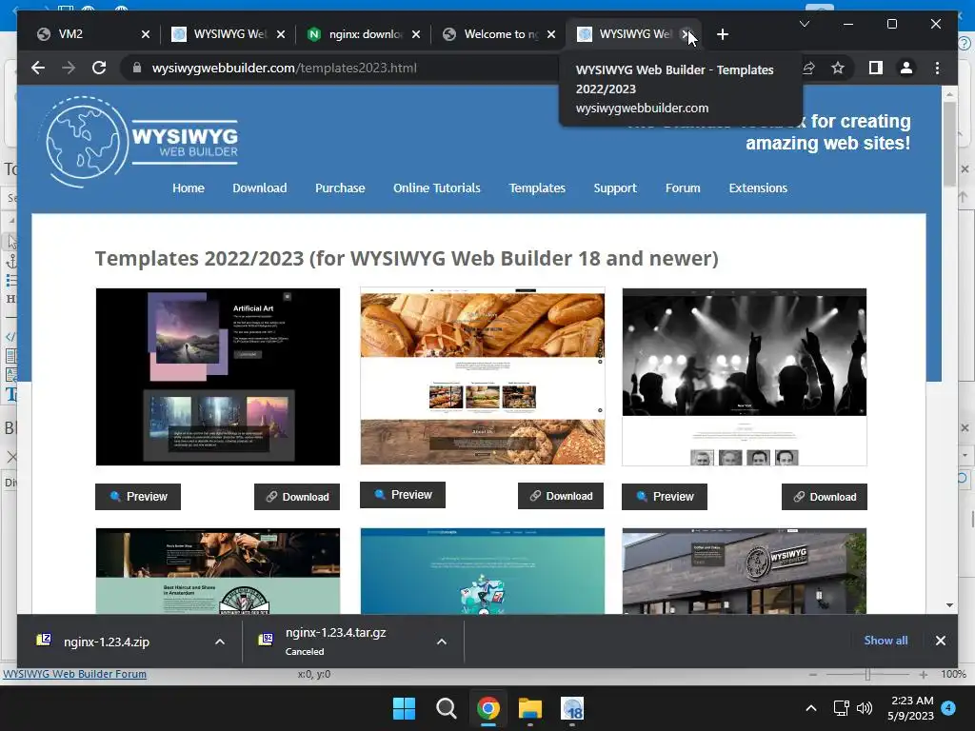Open the Extensions page
The image size is (975, 731).
pos(758,188)
